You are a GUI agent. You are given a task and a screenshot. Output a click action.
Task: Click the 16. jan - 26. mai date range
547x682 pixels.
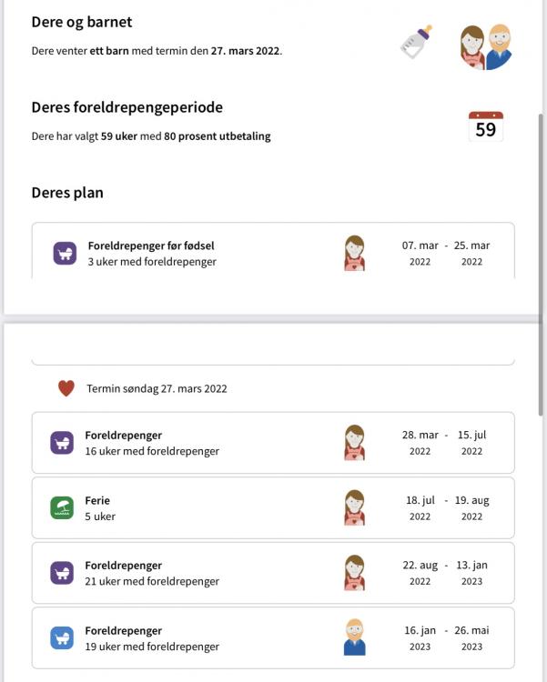click(x=446, y=638)
